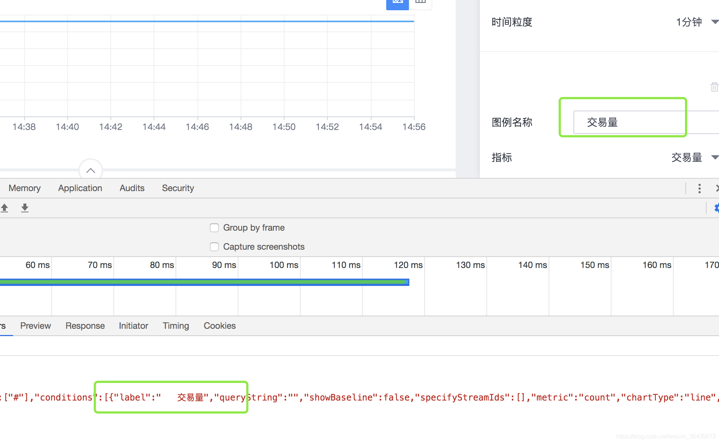Switch to the Preview tab
The image size is (719, 443).
[x=35, y=326]
